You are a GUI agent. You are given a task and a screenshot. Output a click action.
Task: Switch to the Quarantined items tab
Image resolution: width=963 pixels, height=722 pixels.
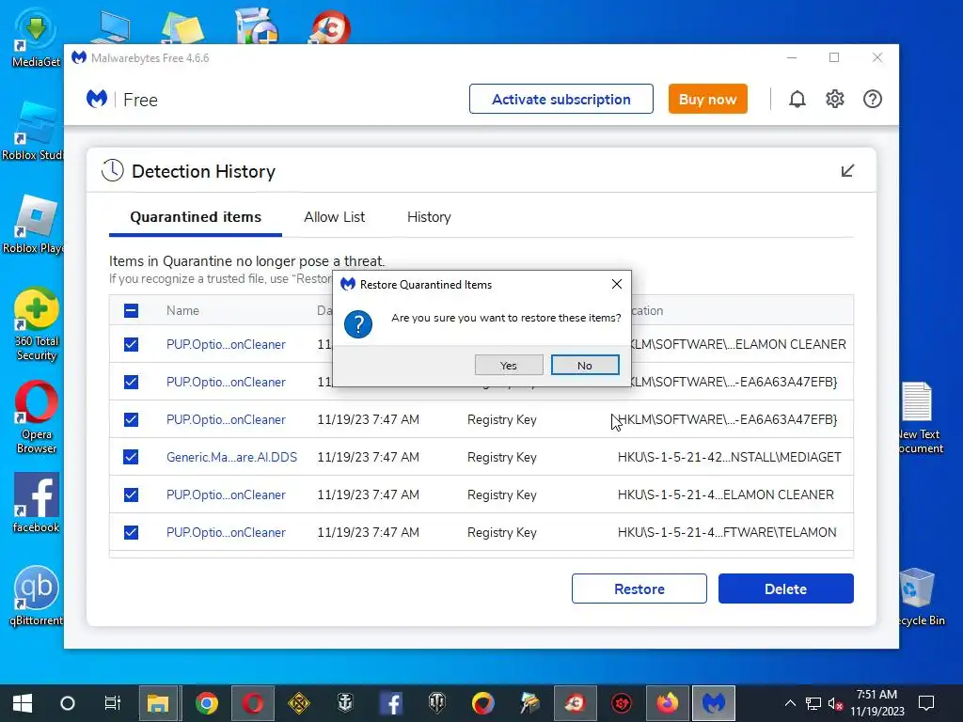pyautogui.click(x=196, y=217)
